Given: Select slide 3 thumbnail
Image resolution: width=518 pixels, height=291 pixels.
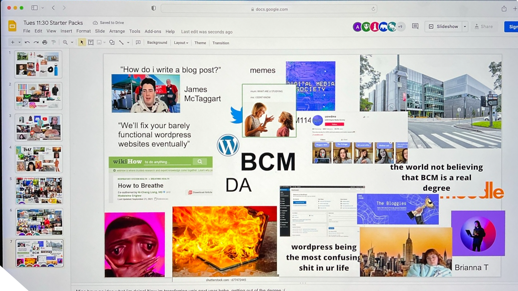Looking at the screenshot, I should [x=39, y=127].
